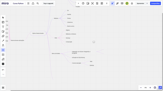This screenshot has height=91, width=163.
Task: Select the pen drawing tool
Action: pos(3,45)
